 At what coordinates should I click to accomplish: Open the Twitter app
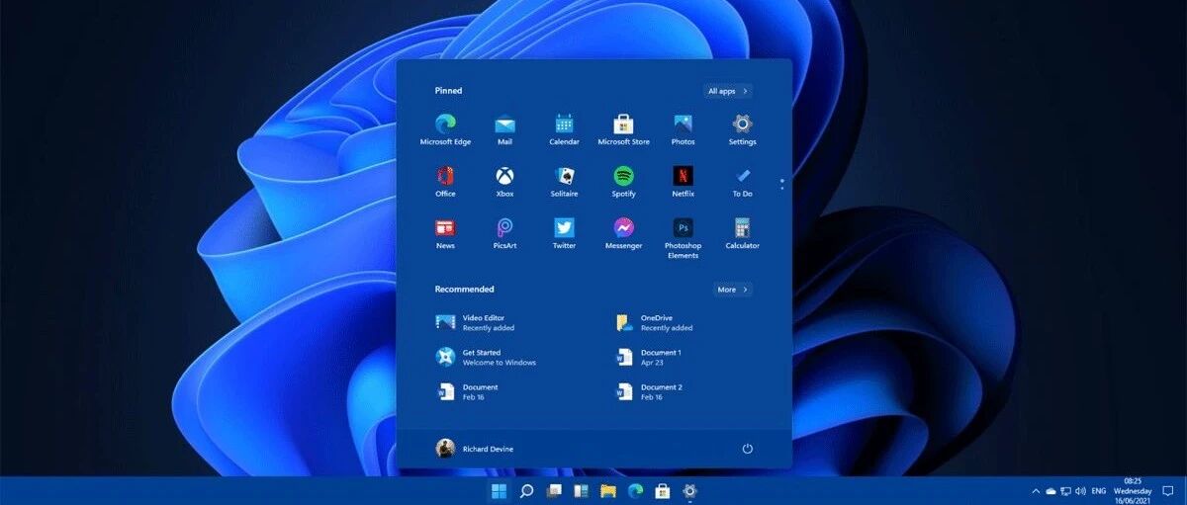point(564,234)
